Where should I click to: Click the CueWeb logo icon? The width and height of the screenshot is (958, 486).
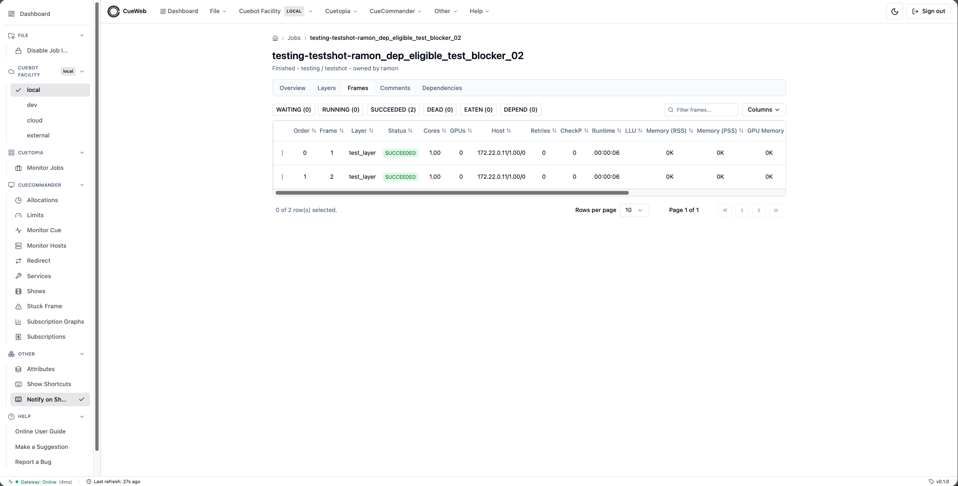[114, 11]
